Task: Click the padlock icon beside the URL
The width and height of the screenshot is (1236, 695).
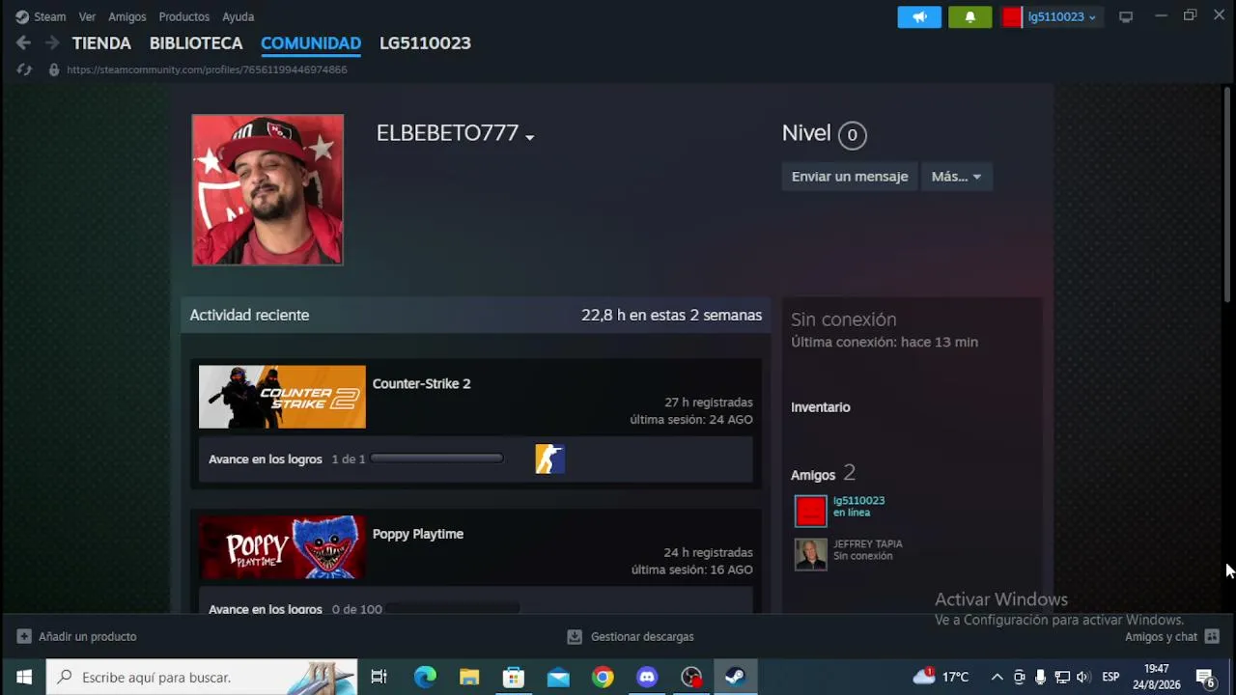Action: pos(54,69)
